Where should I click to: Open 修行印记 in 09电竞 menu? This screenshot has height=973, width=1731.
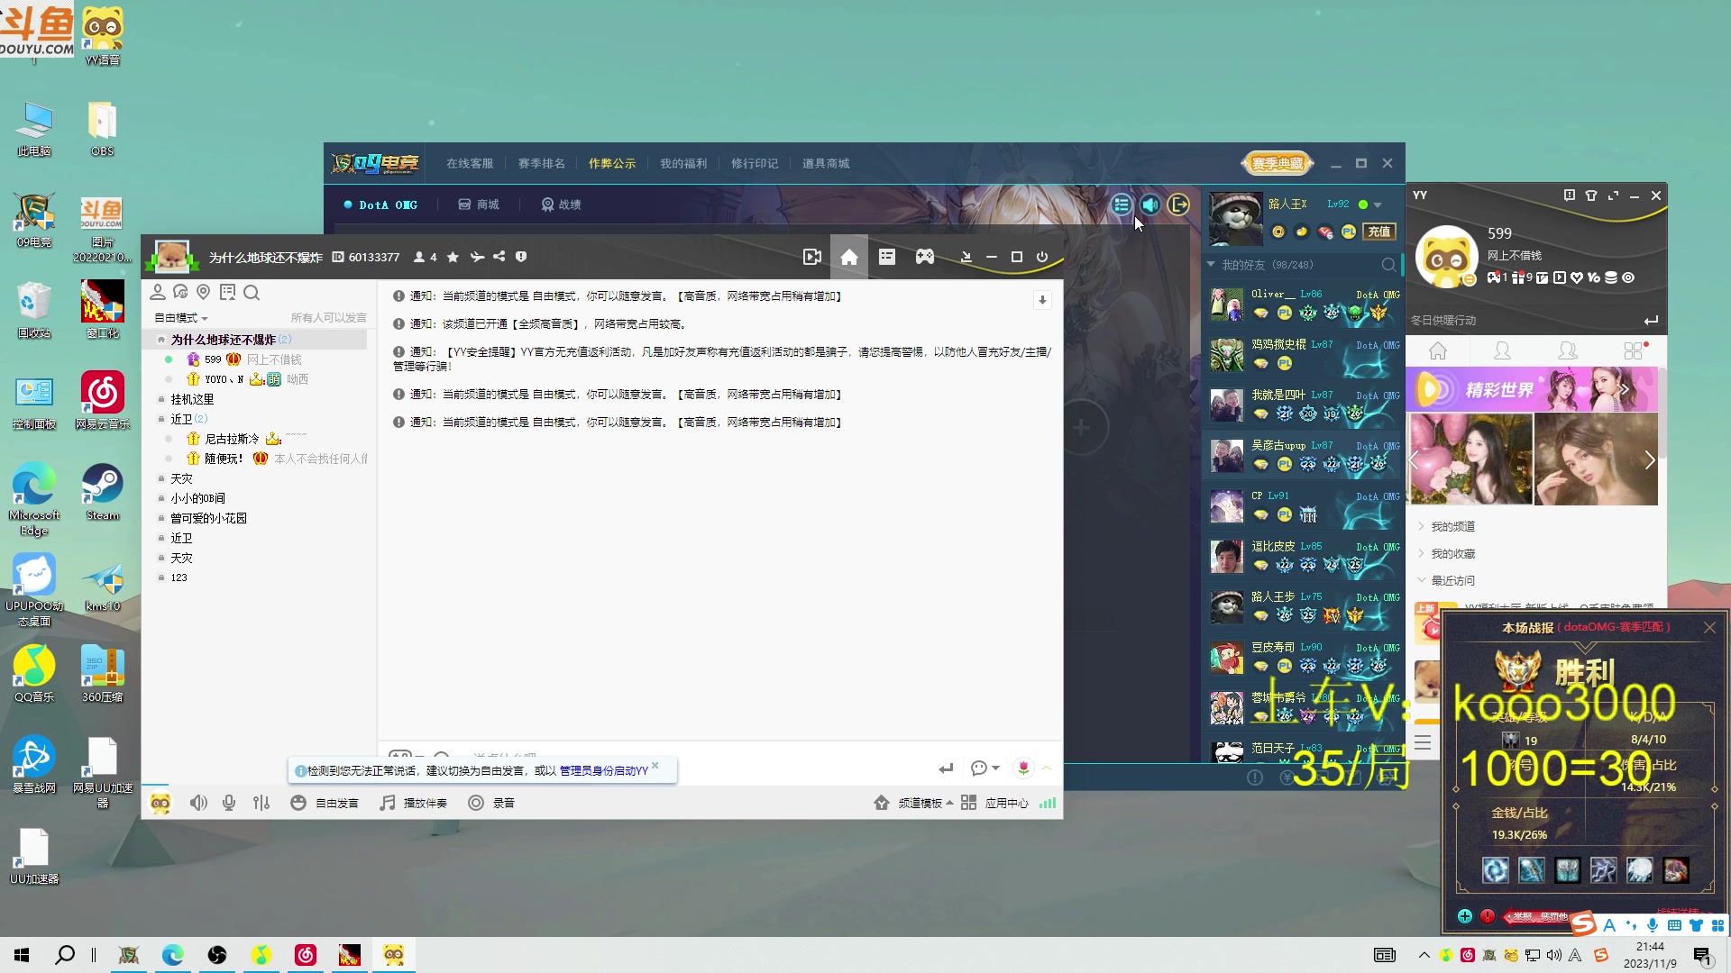[x=755, y=164]
